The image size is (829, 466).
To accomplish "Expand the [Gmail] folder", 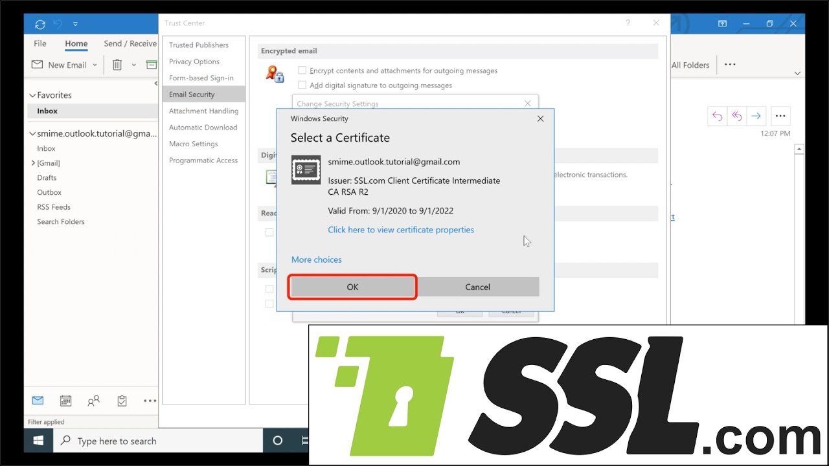I will pyautogui.click(x=33, y=163).
